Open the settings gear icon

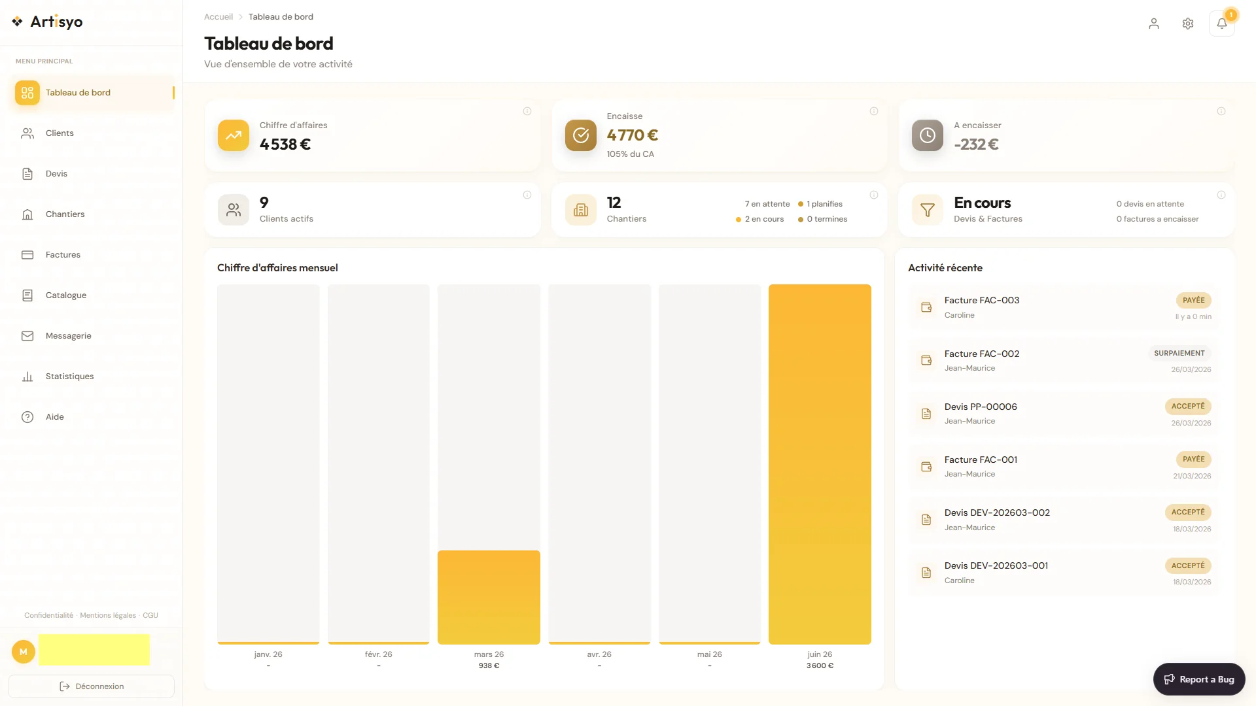point(1188,24)
